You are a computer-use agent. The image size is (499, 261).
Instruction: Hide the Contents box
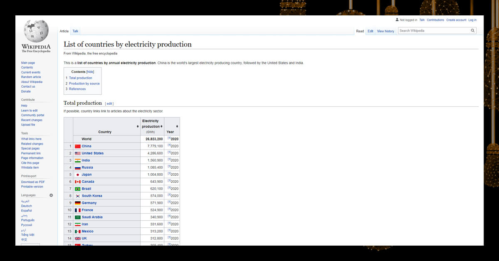coord(90,72)
